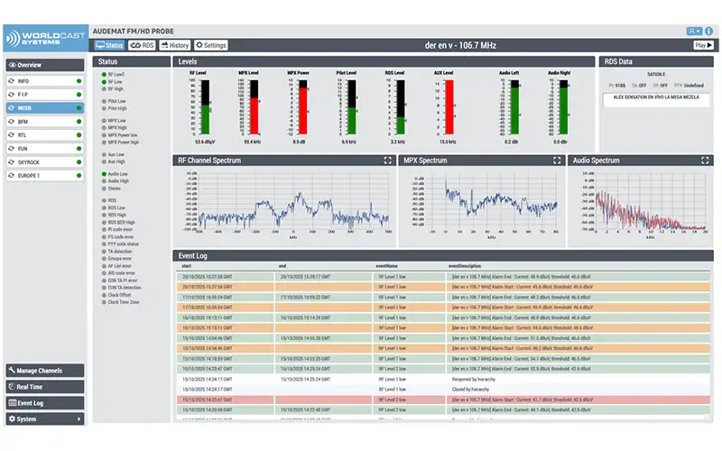This screenshot has height=451, width=722.
Task: Maximize the RF Channel Spectrum panel
Action: [388, 161]
